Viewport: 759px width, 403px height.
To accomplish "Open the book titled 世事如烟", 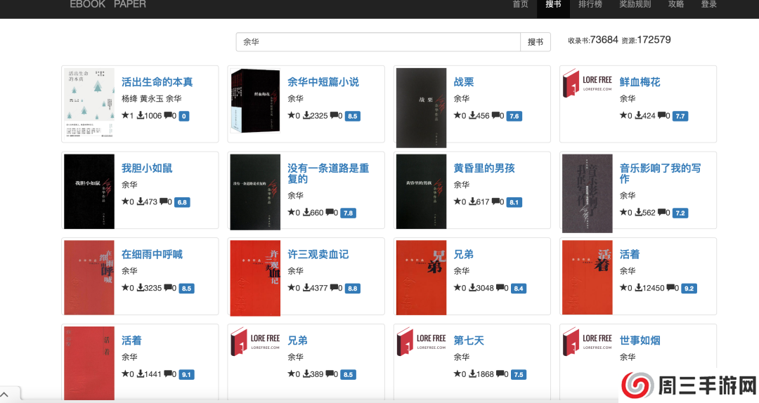I will 640,340.
